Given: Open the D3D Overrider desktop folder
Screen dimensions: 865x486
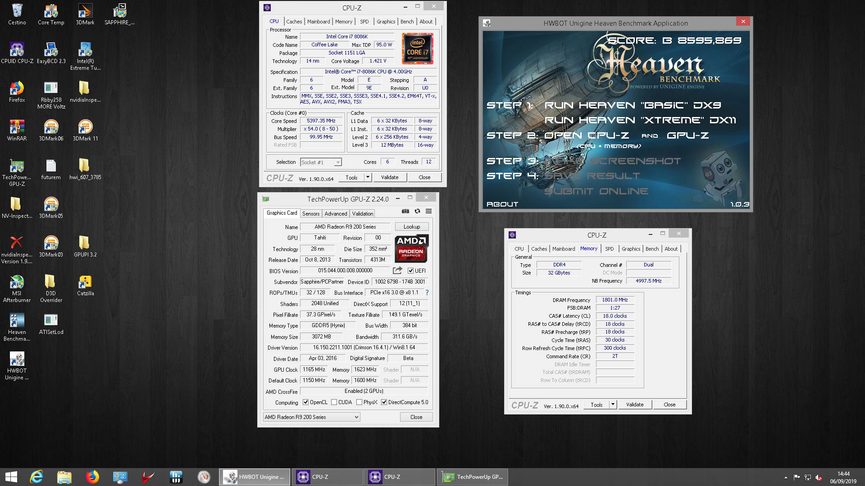Looking at the screenshot, I should point(51,289).
